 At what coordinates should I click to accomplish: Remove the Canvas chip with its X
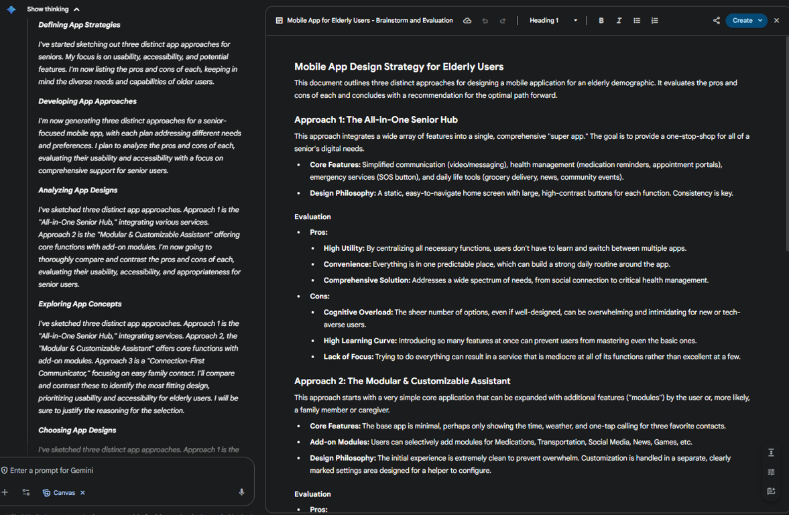[82, 493]
